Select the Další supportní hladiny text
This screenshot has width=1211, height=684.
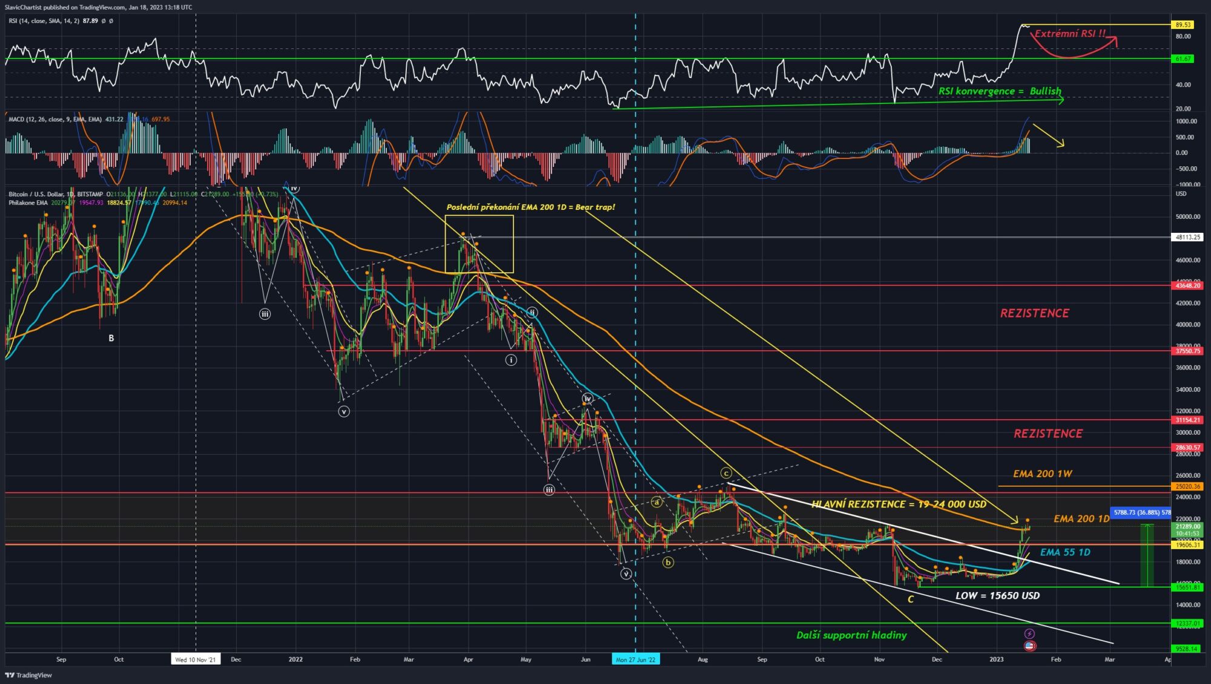pyautogui.click(x=851, y=635)
